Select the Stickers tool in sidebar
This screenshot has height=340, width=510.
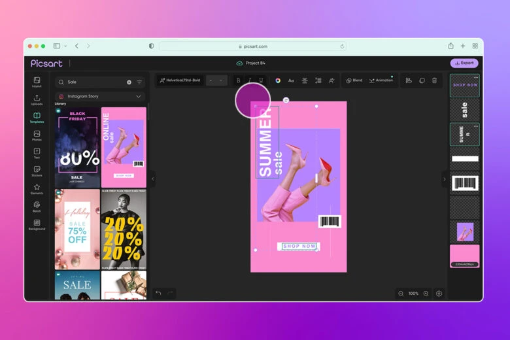pos(37,171)
